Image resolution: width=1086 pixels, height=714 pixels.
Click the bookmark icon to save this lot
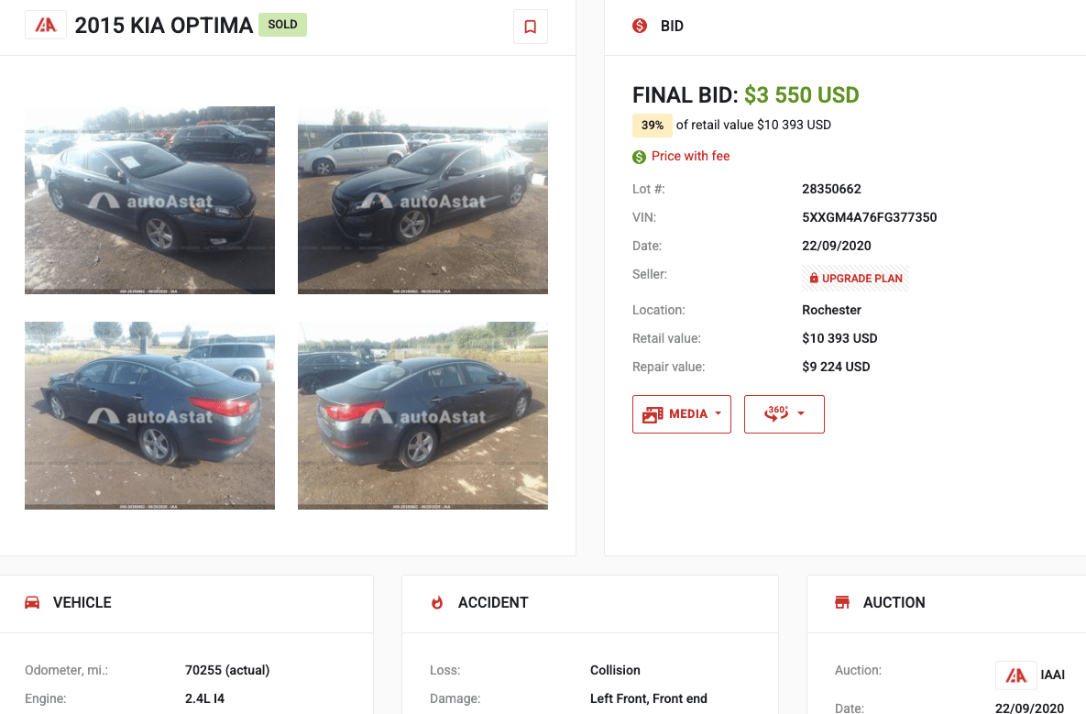pos(530,27)
